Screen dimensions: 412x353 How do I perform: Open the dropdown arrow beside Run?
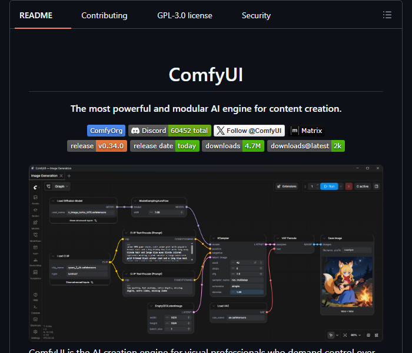[341, 187]
